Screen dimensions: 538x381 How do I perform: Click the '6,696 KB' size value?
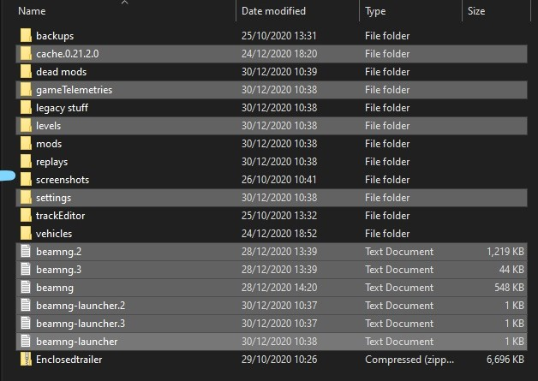pos(505,360)
